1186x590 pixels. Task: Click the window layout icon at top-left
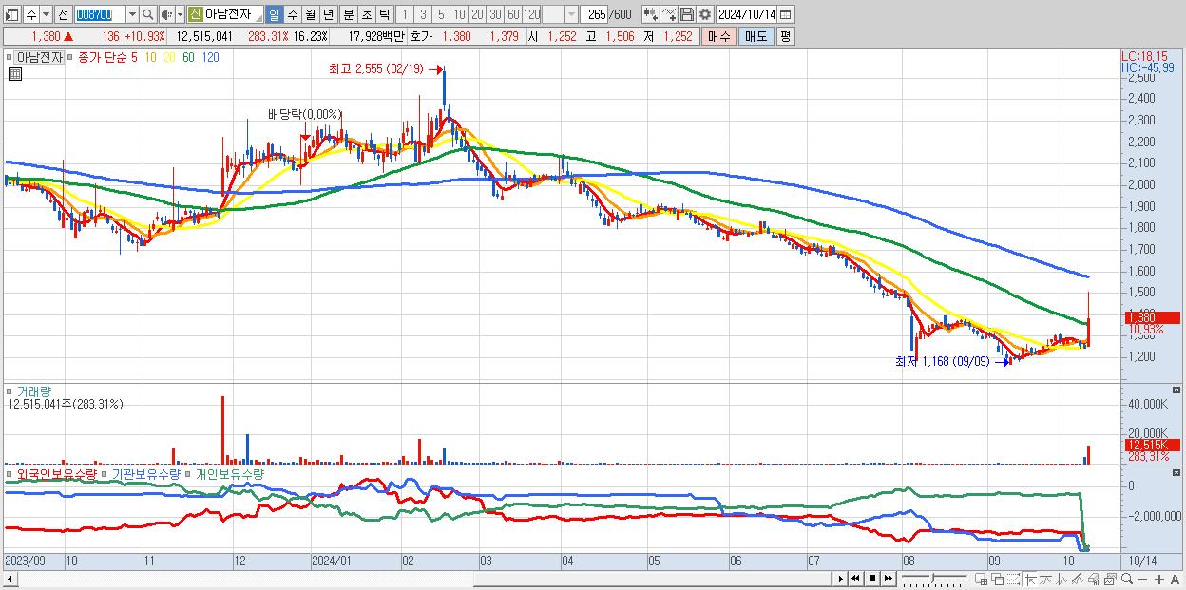[10, 14]
